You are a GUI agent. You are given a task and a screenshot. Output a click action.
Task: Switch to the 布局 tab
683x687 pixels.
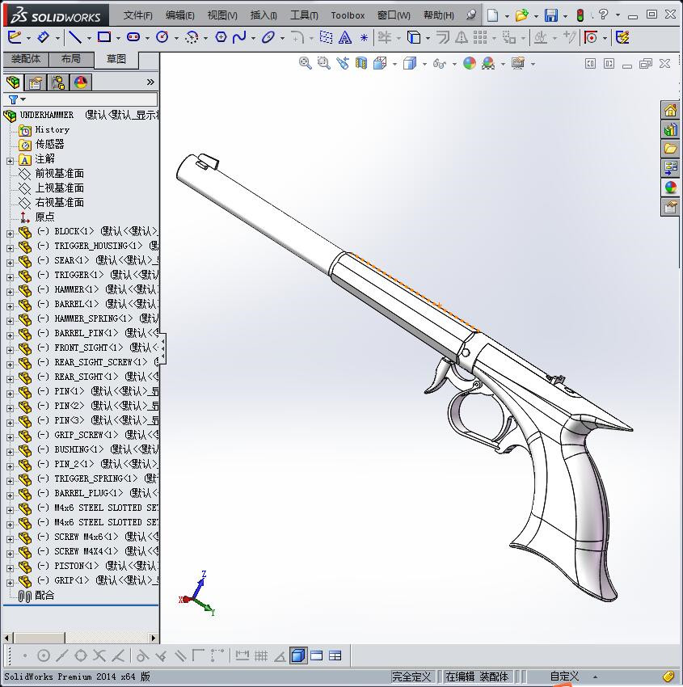71,59
